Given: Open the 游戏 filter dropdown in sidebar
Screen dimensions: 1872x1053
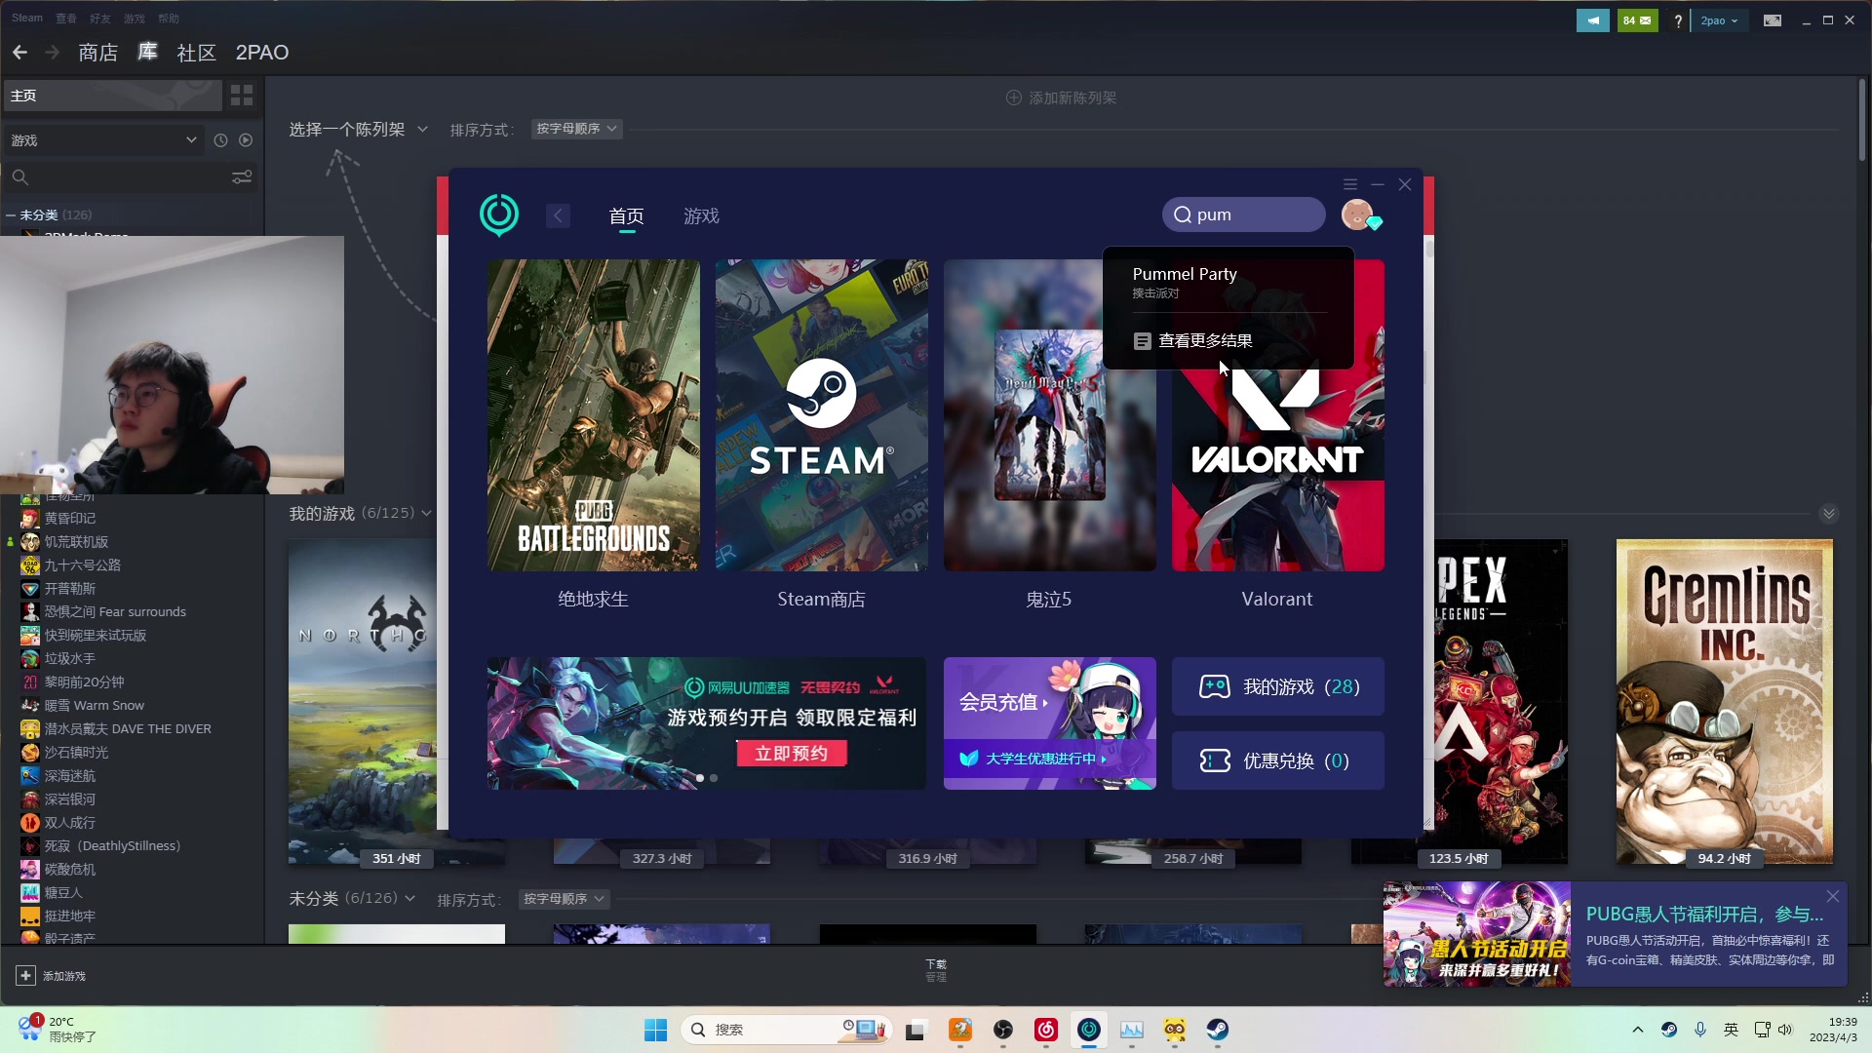Looking at the screenshot, I should coord(103,140).
